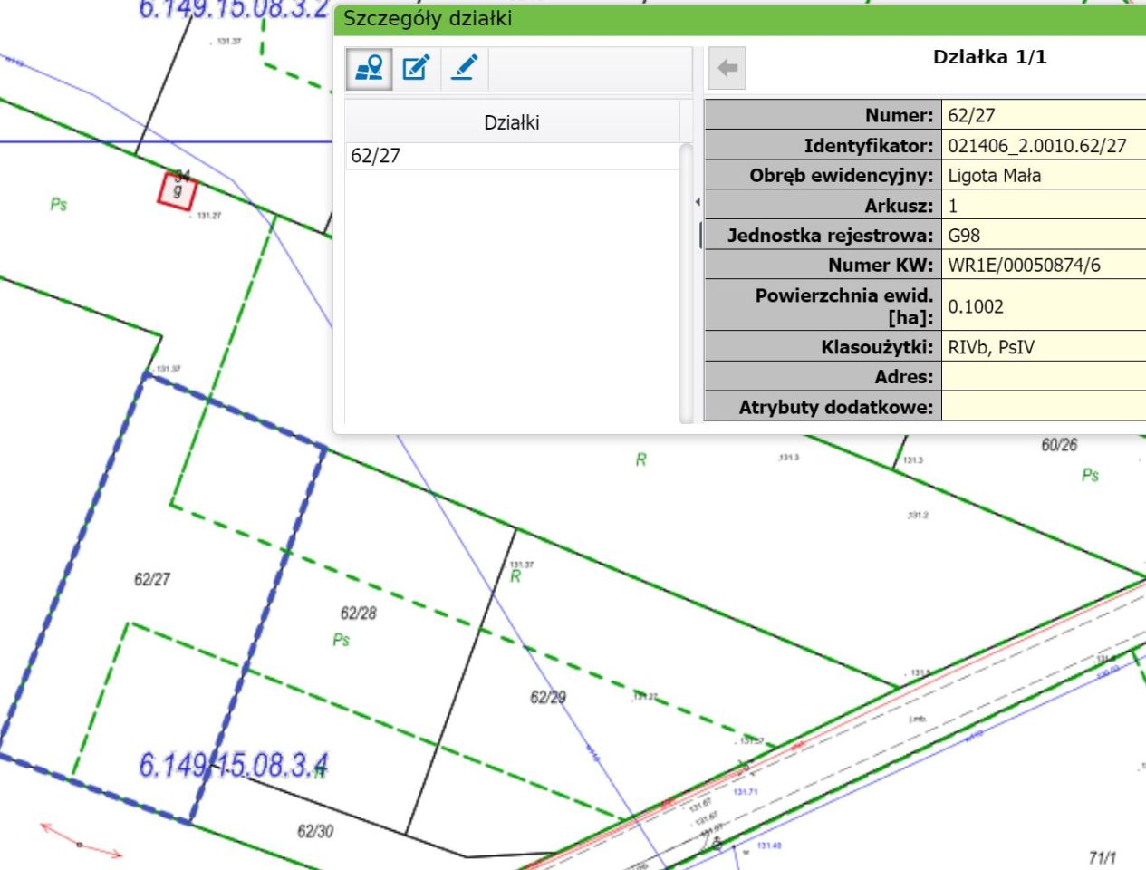The image size is (1146, 870).
Task: Click the pencil underline drawing icon
Action: (464, 69)
